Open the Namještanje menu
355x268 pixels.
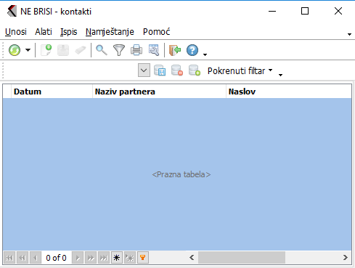click(110, 32)
